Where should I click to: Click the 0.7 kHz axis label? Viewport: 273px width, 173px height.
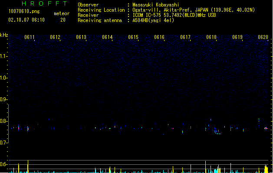click(x=3, y=143)
